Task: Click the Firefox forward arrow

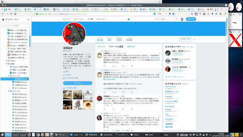Action: pyautogui.click(x=7, y=14)
